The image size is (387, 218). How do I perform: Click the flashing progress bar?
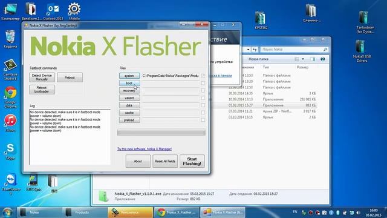coord(161,133)
